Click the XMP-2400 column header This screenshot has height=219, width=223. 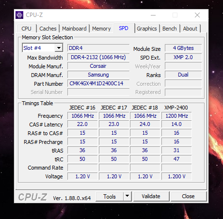176,108
